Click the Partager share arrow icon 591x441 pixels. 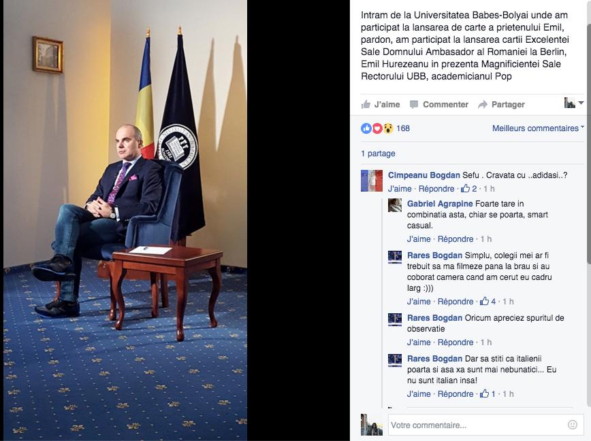point(483,105)
